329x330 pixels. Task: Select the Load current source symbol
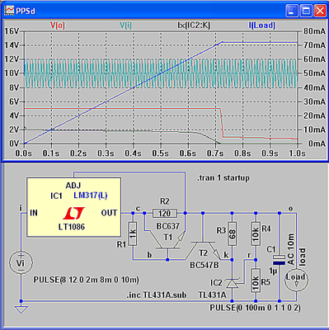[x=296, y=280]
